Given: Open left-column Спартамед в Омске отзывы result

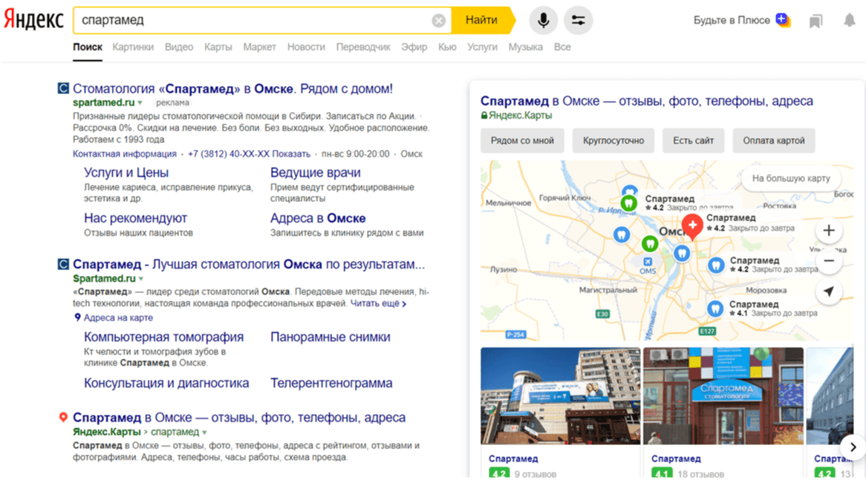Looking at the screenshot, I should pyautogui.click(x=239, y=418).
